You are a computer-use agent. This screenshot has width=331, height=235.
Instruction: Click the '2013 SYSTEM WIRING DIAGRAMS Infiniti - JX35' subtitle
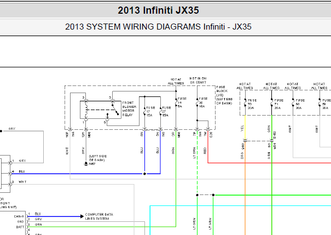(x=158, y=27)
